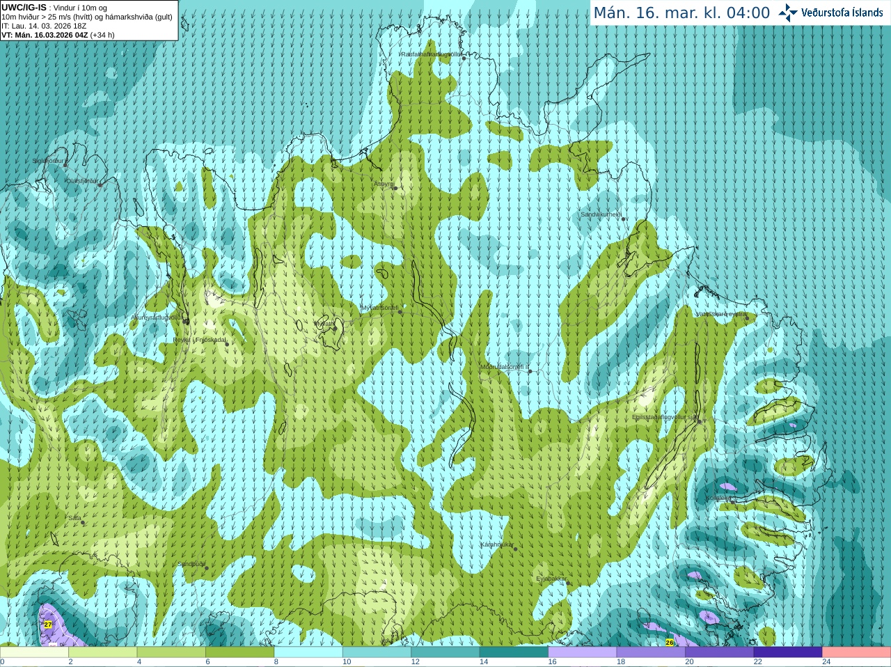Viewport: 891px width, 667px height.
Task: Click the 4–6 m/s legend swatch
Action: (x=171, y=652)
